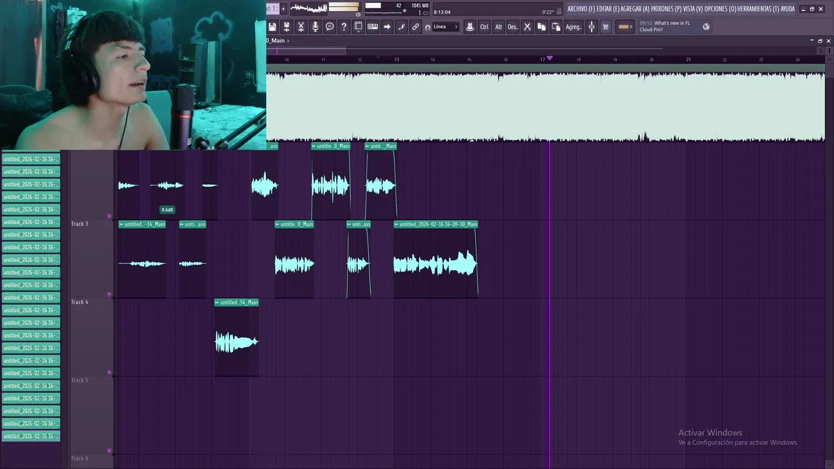The image size is (834, 469).
Task: Click the stamp hat icon in toolbar
Action: [x=470, y=27]
